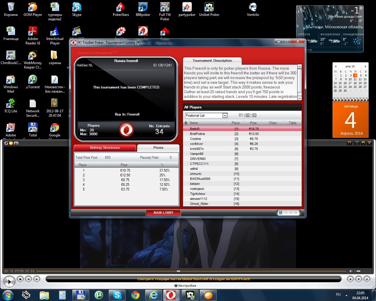Viewport: 376px width, 301px height.
Task: Go to next month in calendar gadget
Action: pyautogui.click(x=365, y=66)
